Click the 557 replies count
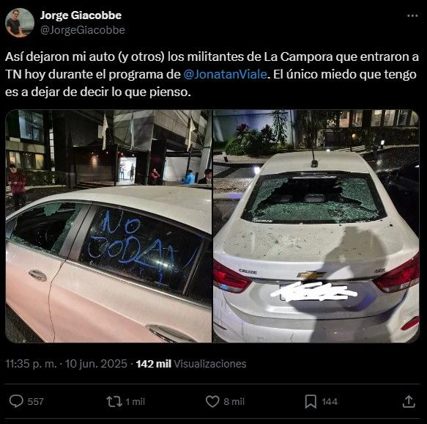The width and height of the screenshot is (427, 424). (x=35, y=402)
